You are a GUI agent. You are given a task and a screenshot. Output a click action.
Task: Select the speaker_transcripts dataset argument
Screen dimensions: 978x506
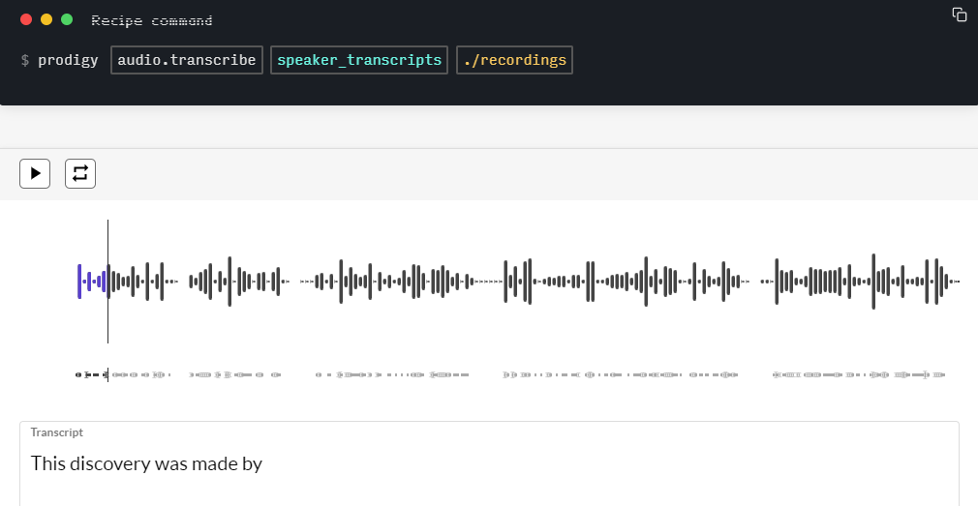[x=359, y=60]
